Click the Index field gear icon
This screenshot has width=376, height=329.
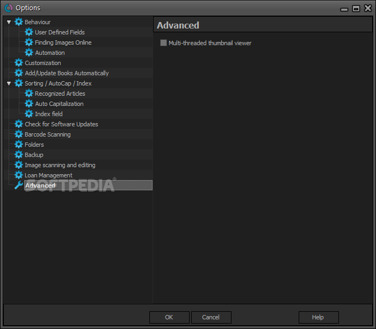click(x=29, y=114)
